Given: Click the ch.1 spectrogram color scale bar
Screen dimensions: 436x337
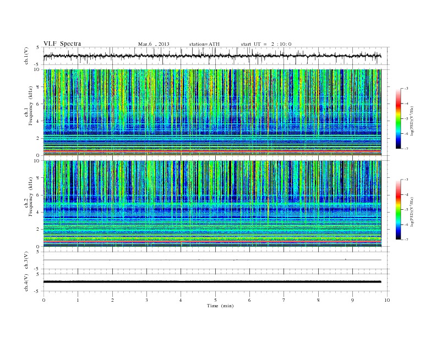Looking at the screenshot, I should click(x=398, y=118).
